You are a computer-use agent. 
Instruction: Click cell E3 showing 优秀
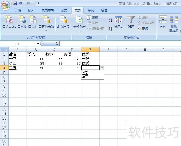pos(91,63)
